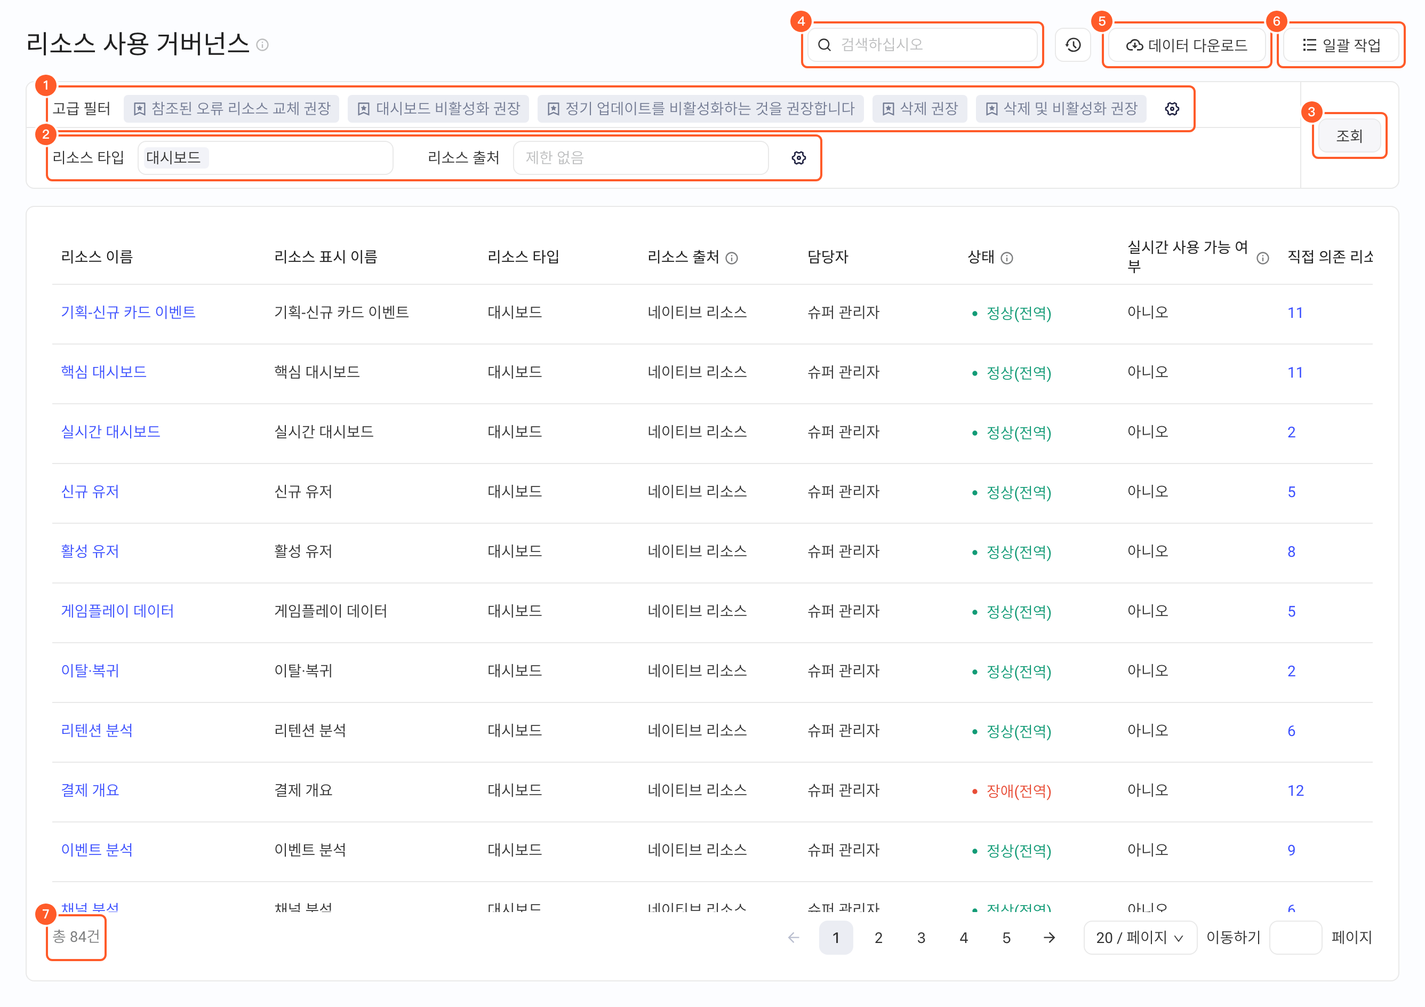
Task: Apply filter 삭제 및 비활성화 권장
Action: tap(1061, 109)
